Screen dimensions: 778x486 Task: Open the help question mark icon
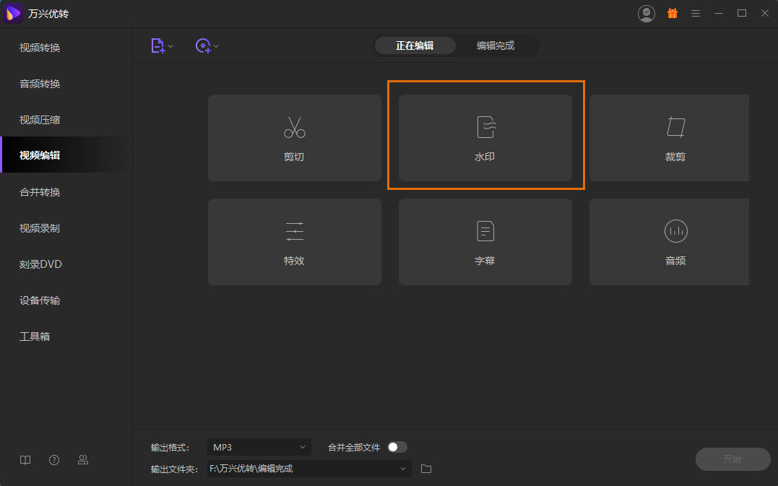pos(54,460)
